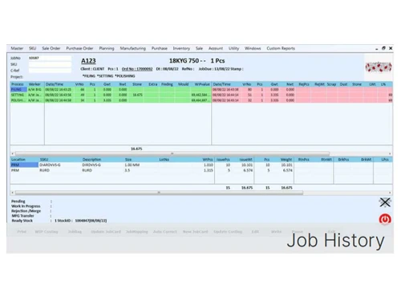Click the New JobCard button

point(195,232)
